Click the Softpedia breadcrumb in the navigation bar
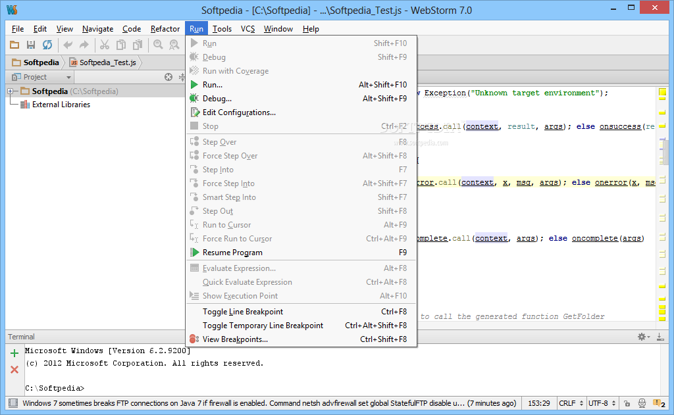 tap(36, 62)
